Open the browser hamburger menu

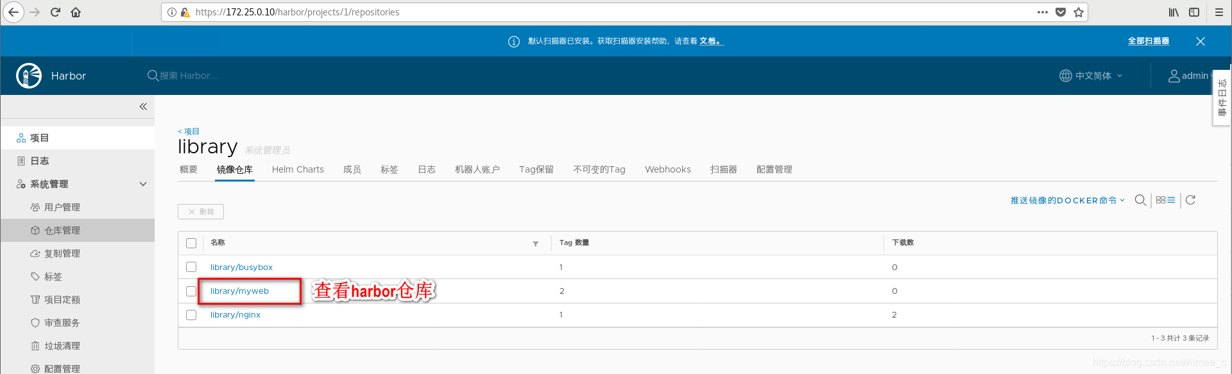pyautogui.click(x=1219, y=12)
